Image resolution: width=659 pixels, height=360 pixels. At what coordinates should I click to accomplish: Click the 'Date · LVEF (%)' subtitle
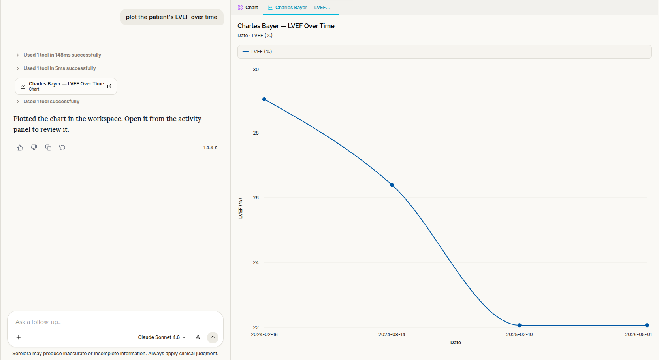coord(255,36)
